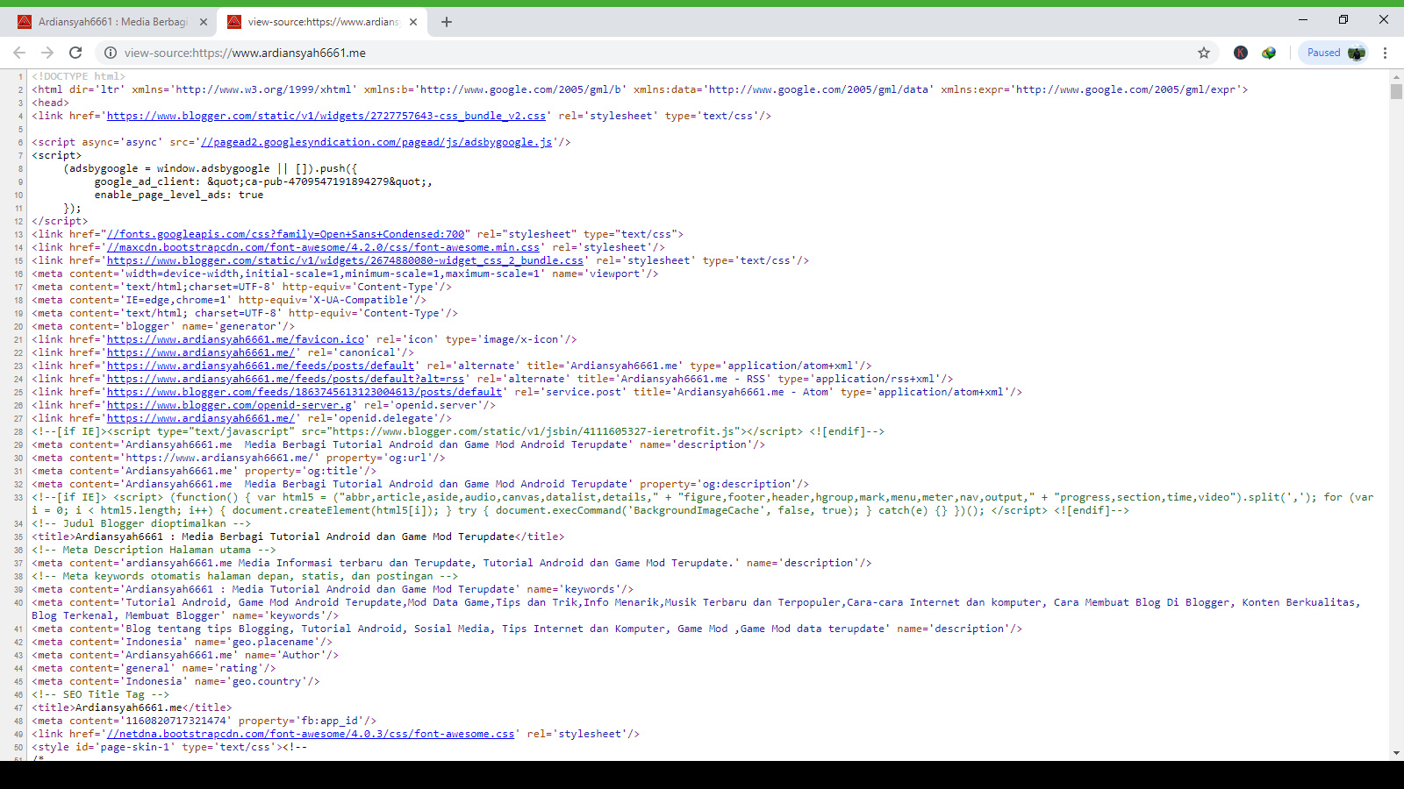Click the meta 'geo.placename' Indonesia line

click(x=183, y=642)
